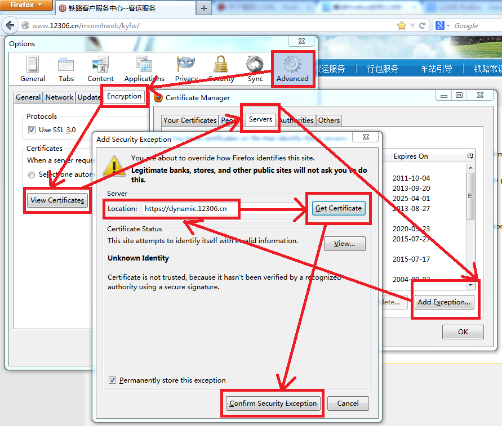Open Security padlock pane in Options
This screenshot has width=502, height=426.
[221, 69]
